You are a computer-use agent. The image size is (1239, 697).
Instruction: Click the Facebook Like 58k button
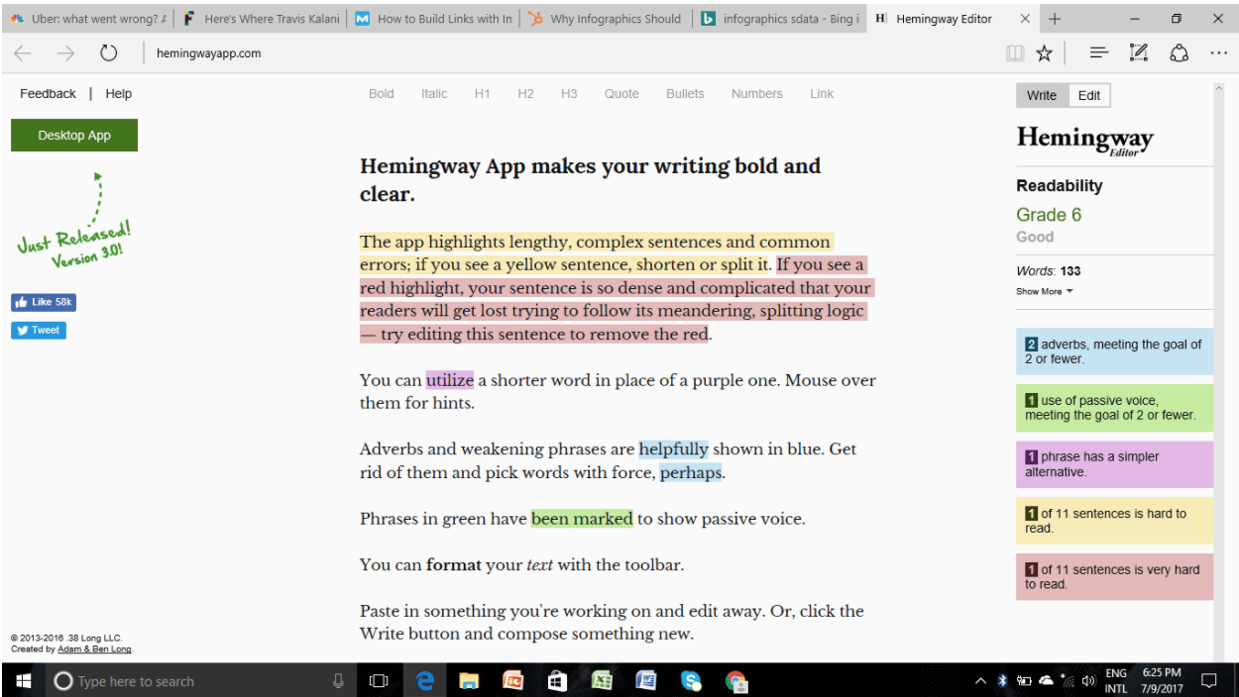click(x=44, y=302)
